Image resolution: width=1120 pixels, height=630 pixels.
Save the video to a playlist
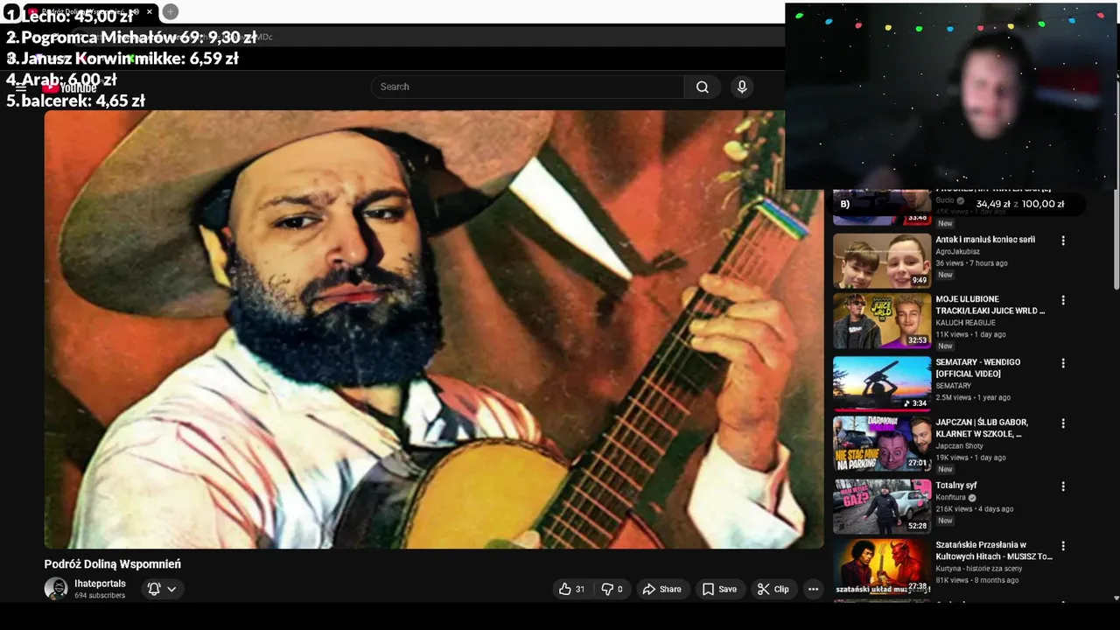pyautogui.click(x=719, y=589)
